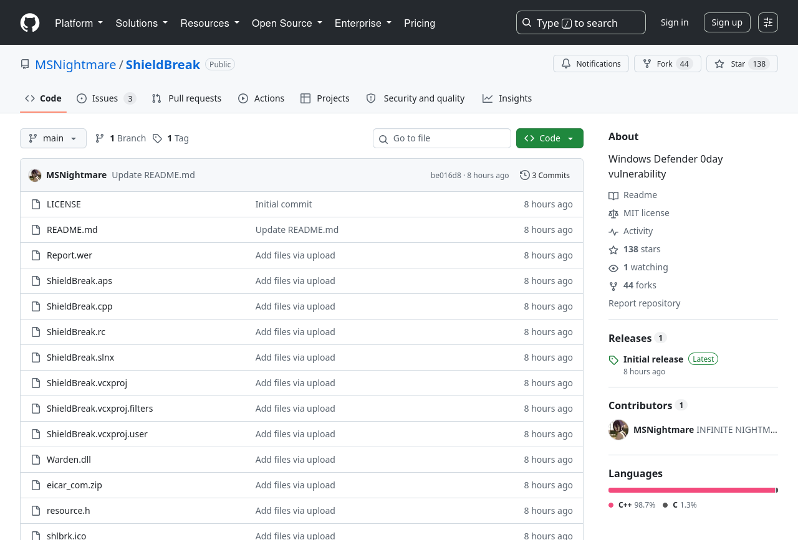Expand the Resources menu
Viewport: 798px width, 540px height.
click(x=210, y=23)
